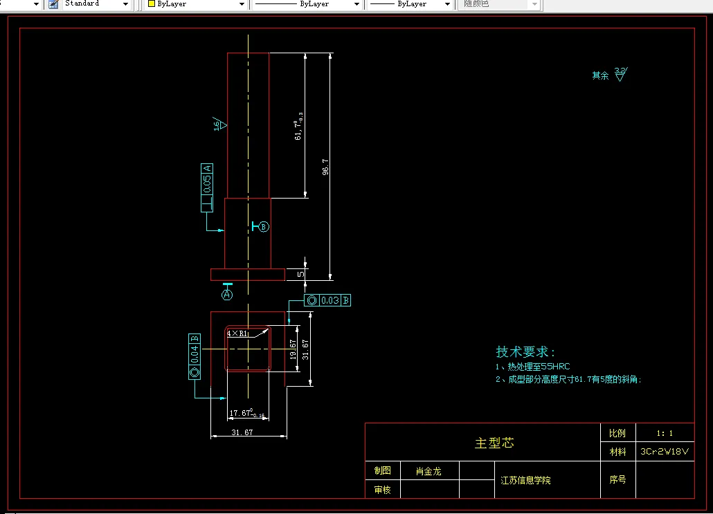Click the table style icon beside Standard
The image size is (713, 514).
click(x=53, y=4)
